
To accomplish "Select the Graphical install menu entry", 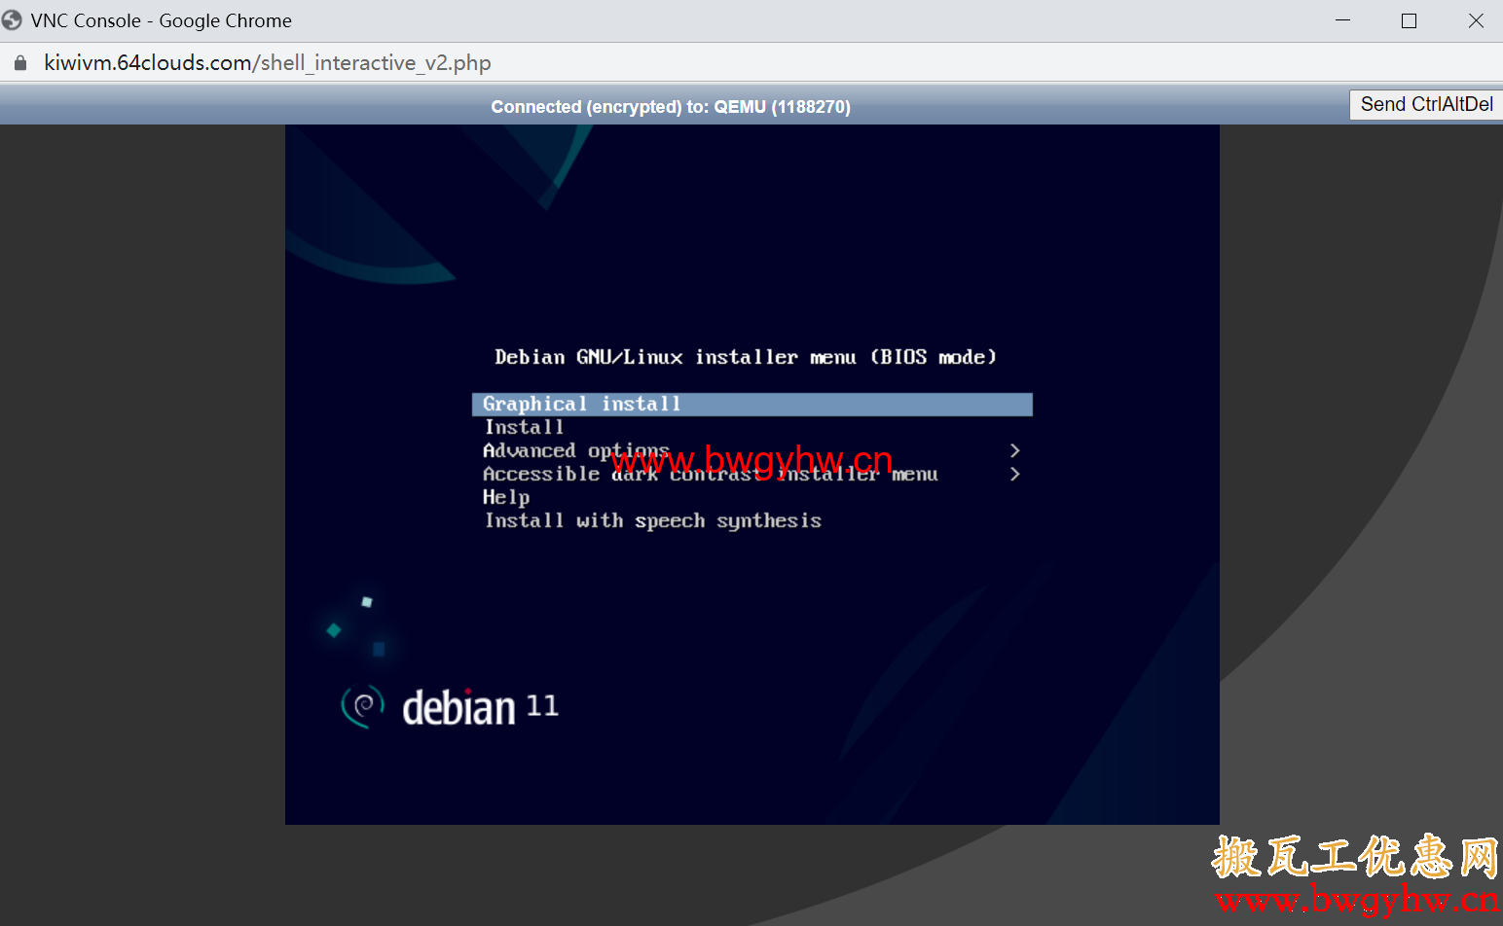I will tap(751, 404).
